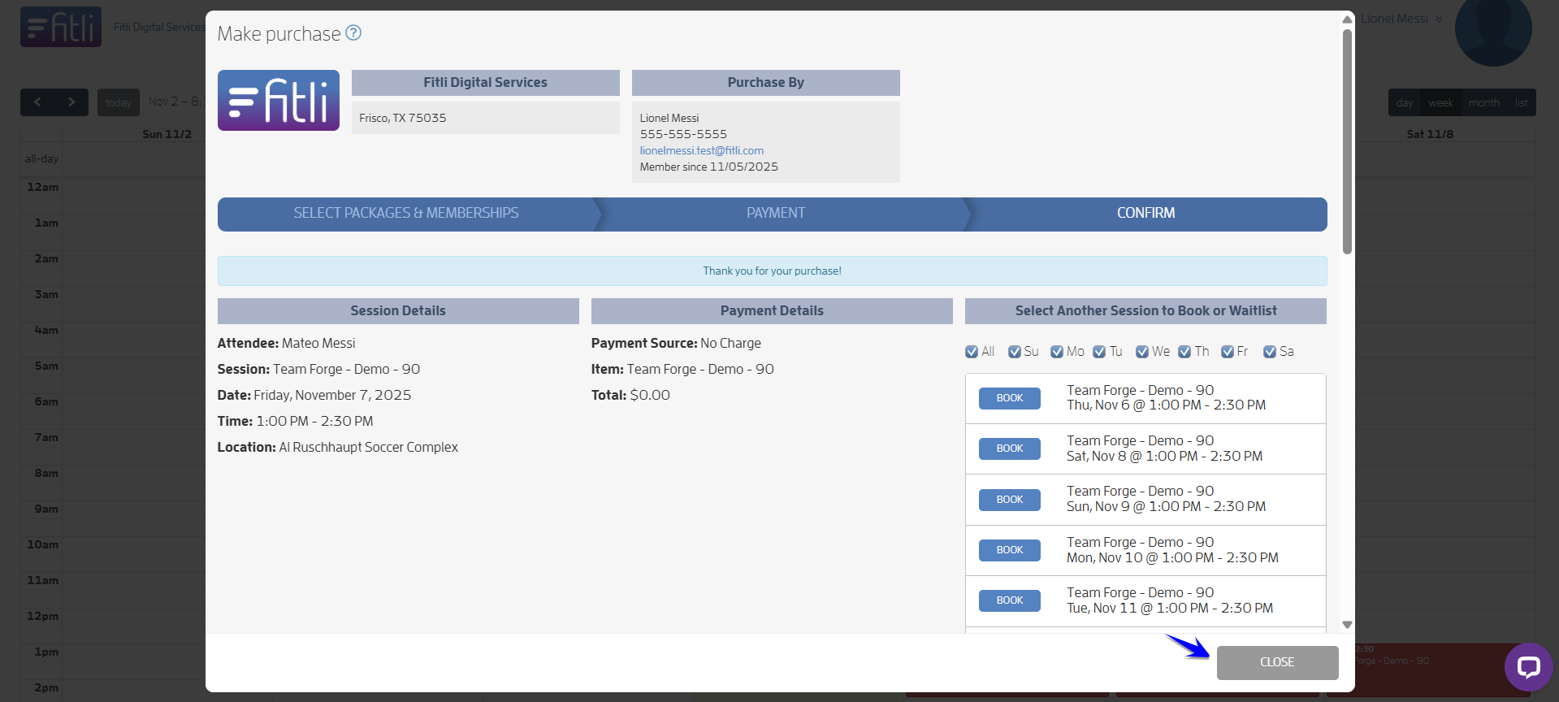Click the Sat 11/8 calendar column header
This screenshot has width=1559, height=702.
pyautogui.click(x=1430, y=134)
